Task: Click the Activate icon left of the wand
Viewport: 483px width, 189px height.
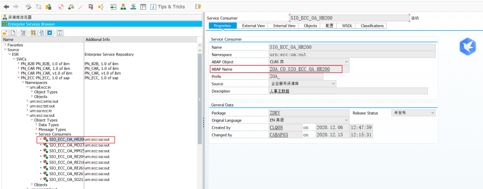Action: (x=71, y=6)
